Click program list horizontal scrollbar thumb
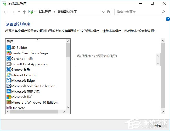The width and height of the screenshot is (170, 131). (x=34, y=111)
